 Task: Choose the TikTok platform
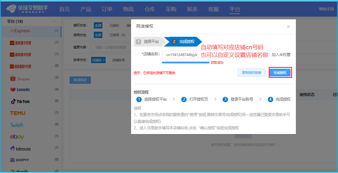(x=20, y=101)
